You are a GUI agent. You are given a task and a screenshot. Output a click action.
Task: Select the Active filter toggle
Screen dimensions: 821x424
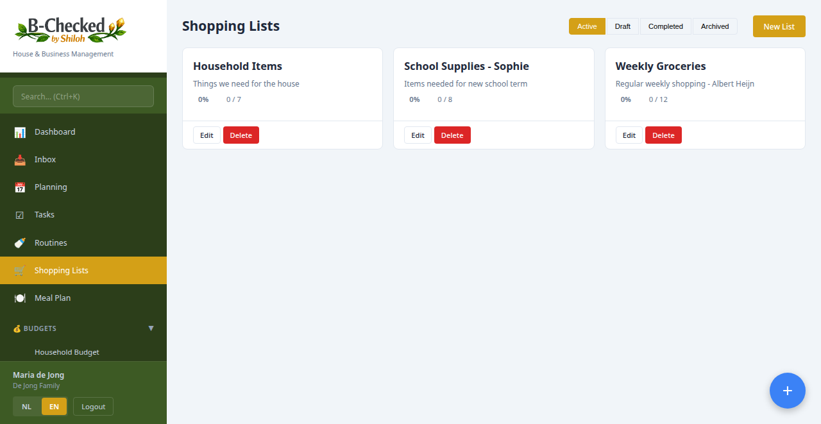coord(586,26)
